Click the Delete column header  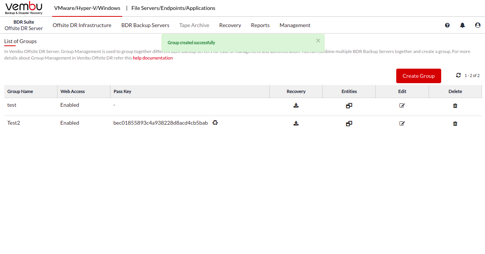(455, 92)
